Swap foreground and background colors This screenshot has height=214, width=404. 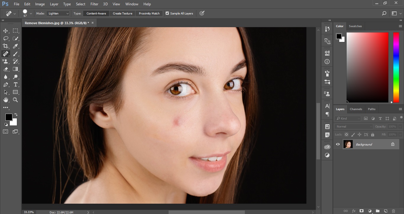coord(16,115)
